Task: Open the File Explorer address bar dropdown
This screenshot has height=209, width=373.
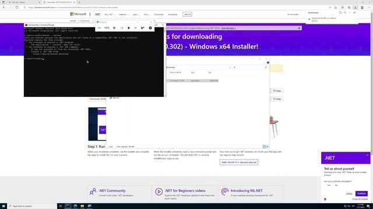Action: 230,67
